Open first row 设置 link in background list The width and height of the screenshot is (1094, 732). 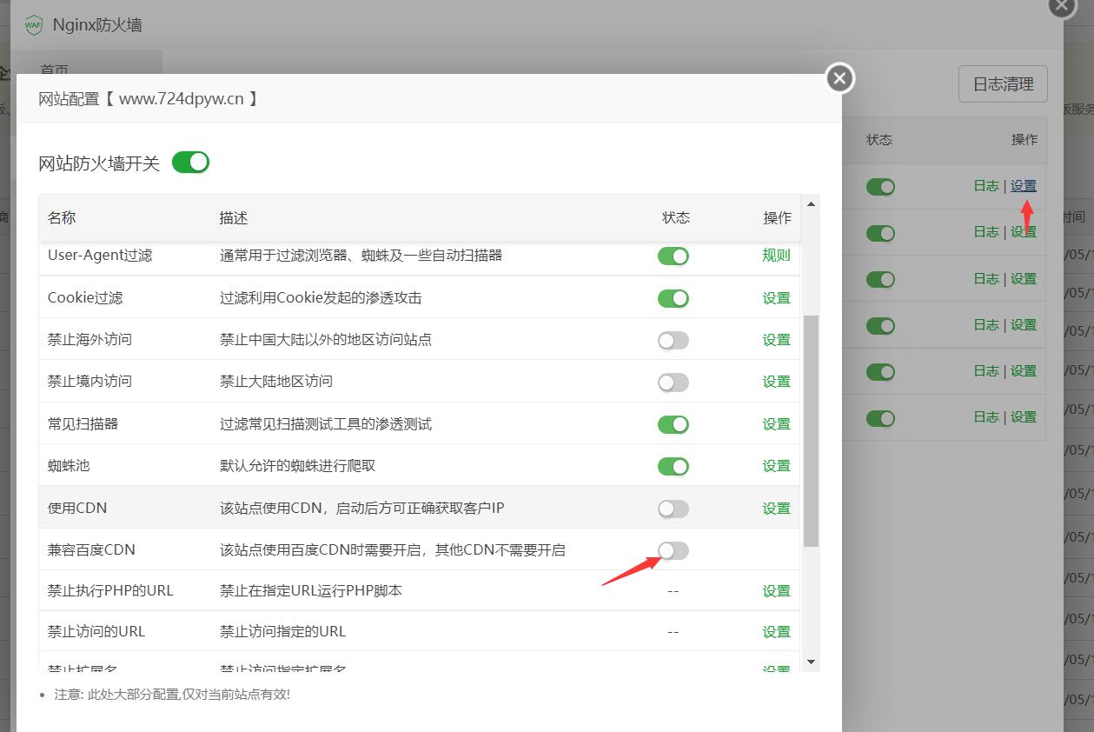pos(1024,186)
